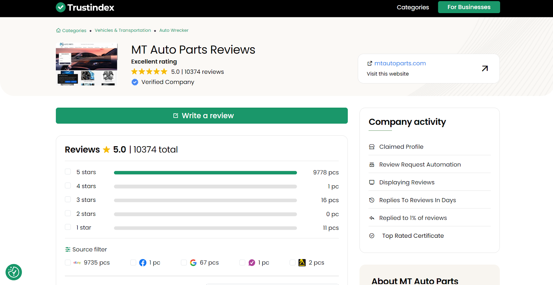The height and width of the screenshot is (285, 553).
Task: Click the arrow icon on website card
Action: [x=485, y=68]
